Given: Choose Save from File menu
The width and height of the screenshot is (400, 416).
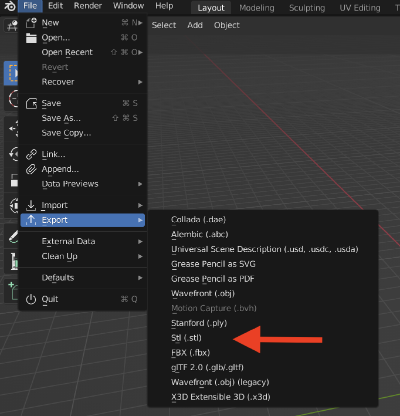Looking at the screenshot, I should click(82, 103).
